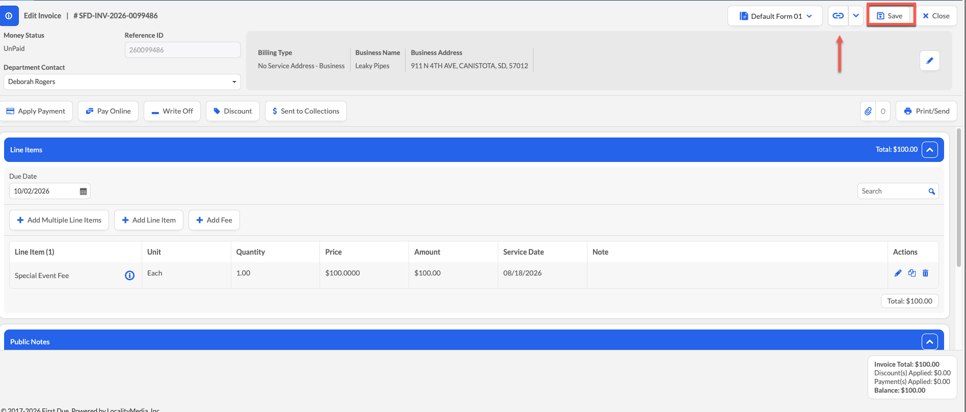Click the search magnifier icon

coord(932,191)
